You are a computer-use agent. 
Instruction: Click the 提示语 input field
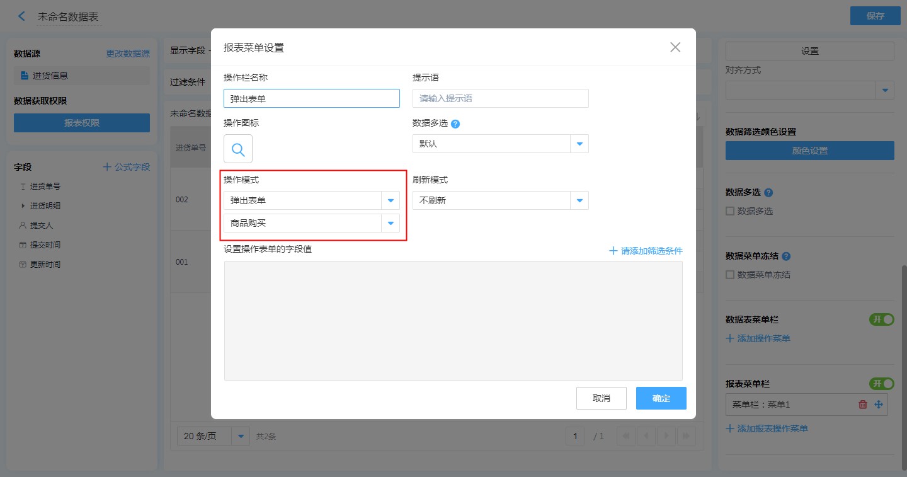[500, 98]
